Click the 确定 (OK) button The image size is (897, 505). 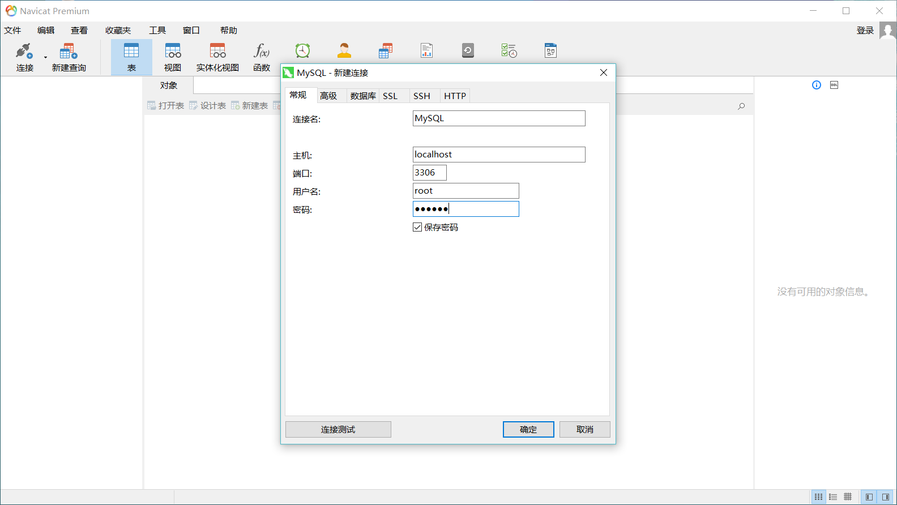pyautogui.click(x=528, y=430)
